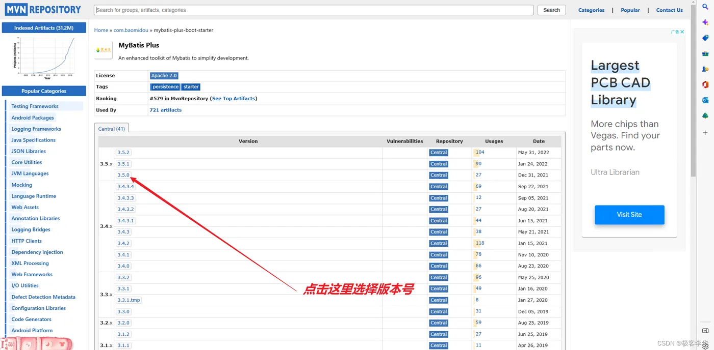Screen dimensions: 714x350
Task: Open version 3.2.0
Action: (x=123, y=323)
